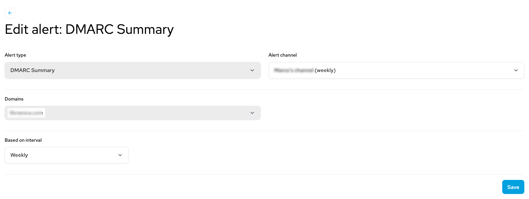Click the 'Weekly' selected interval value

click(19, 155)
